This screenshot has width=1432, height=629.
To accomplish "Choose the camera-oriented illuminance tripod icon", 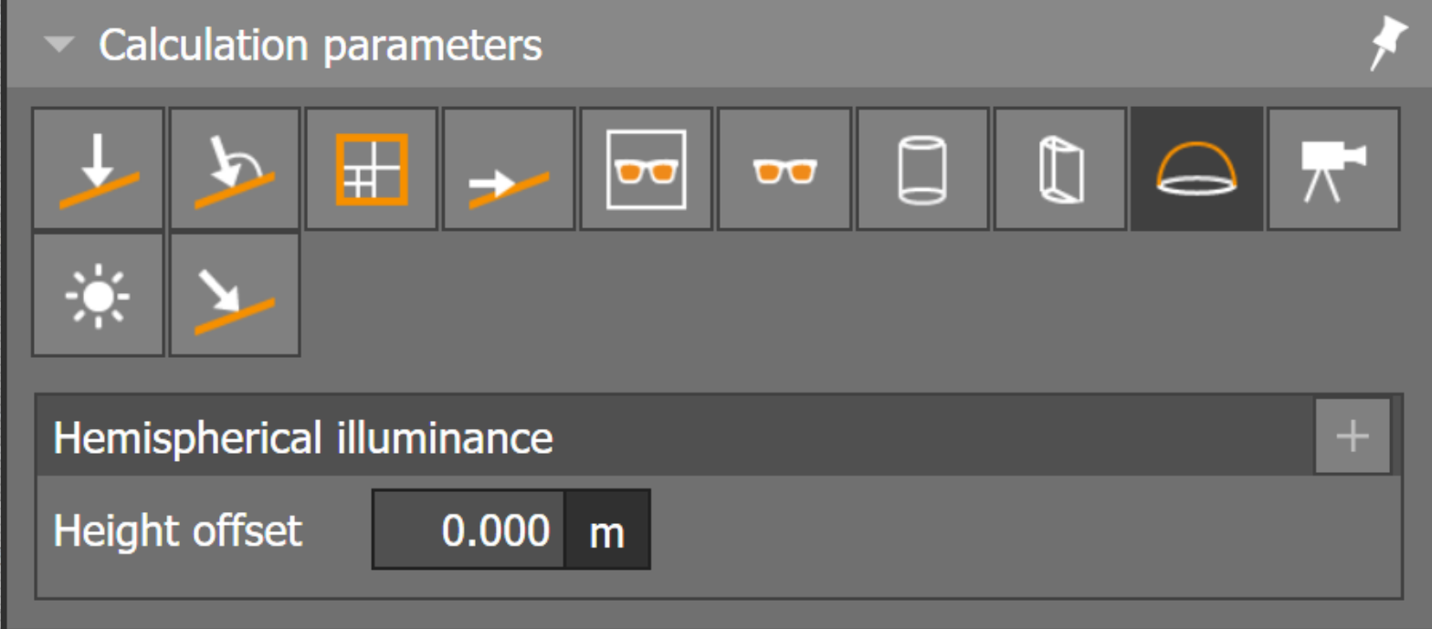I will 1334,168.
